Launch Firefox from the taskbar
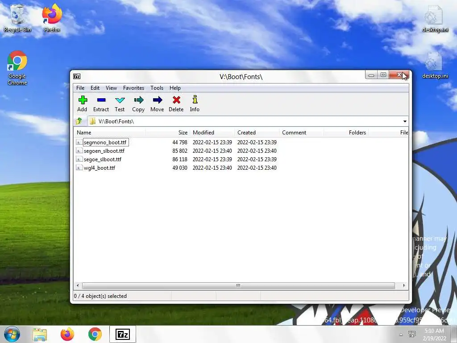 (x=67, y=334)
